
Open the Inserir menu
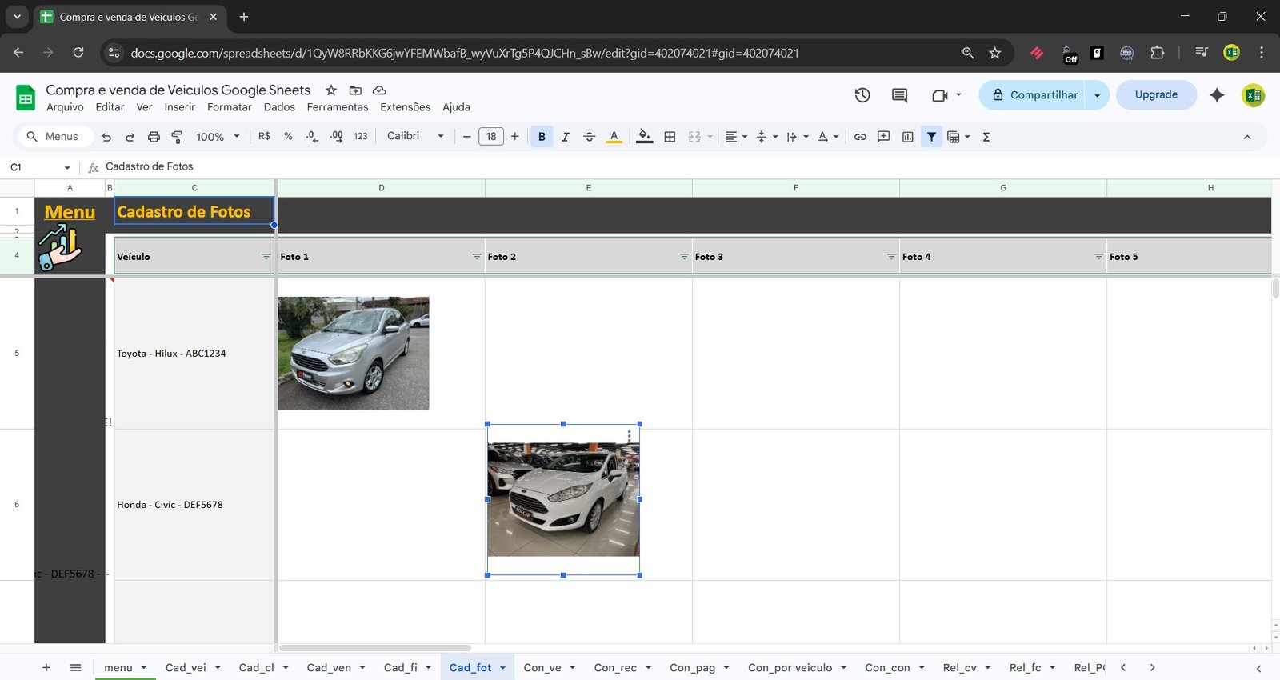[179, 107]
